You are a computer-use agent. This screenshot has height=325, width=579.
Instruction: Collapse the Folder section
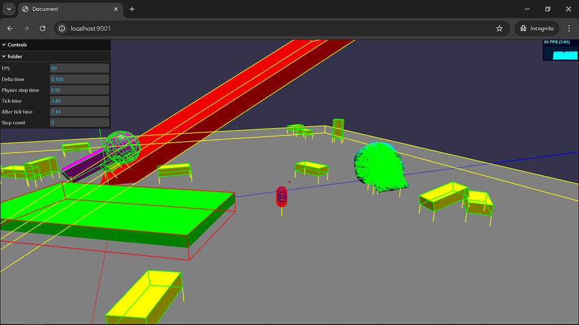pyautogui.click(x=14, y=56)
